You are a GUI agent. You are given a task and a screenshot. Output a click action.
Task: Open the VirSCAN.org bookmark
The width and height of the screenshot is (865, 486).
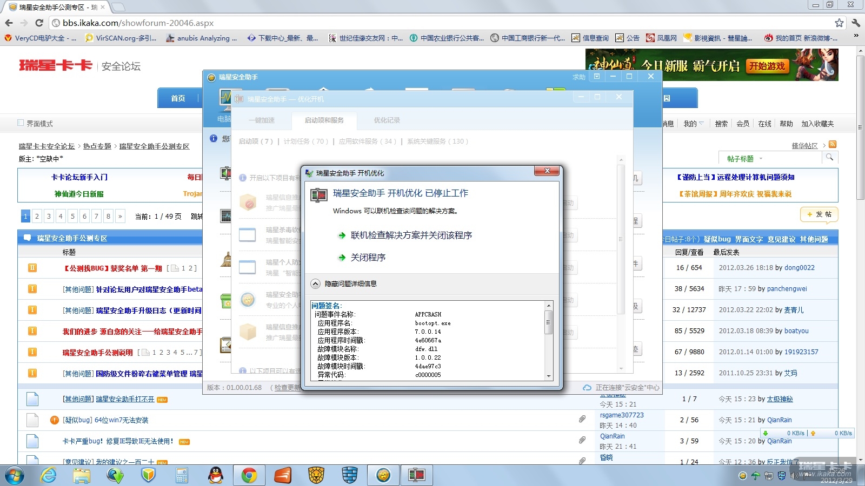[x=121, y=38]
